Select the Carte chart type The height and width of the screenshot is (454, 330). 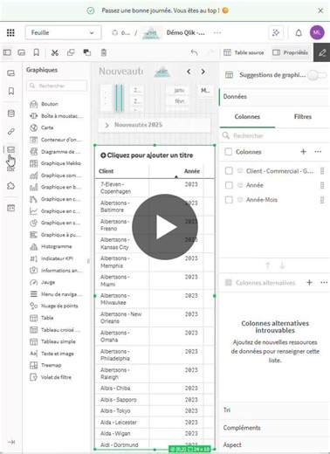[47, 127]
